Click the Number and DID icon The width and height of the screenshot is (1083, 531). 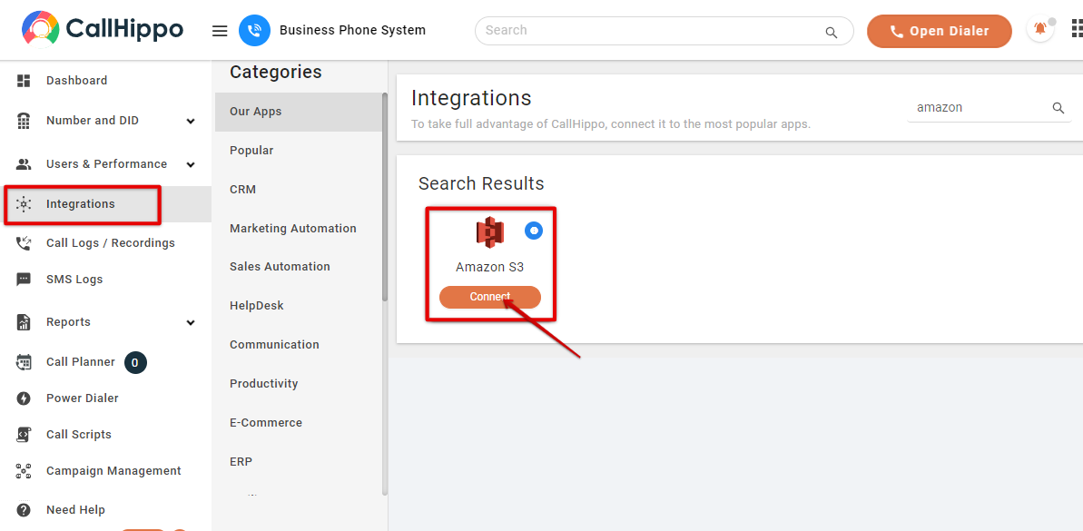click(x=24, y=121)
